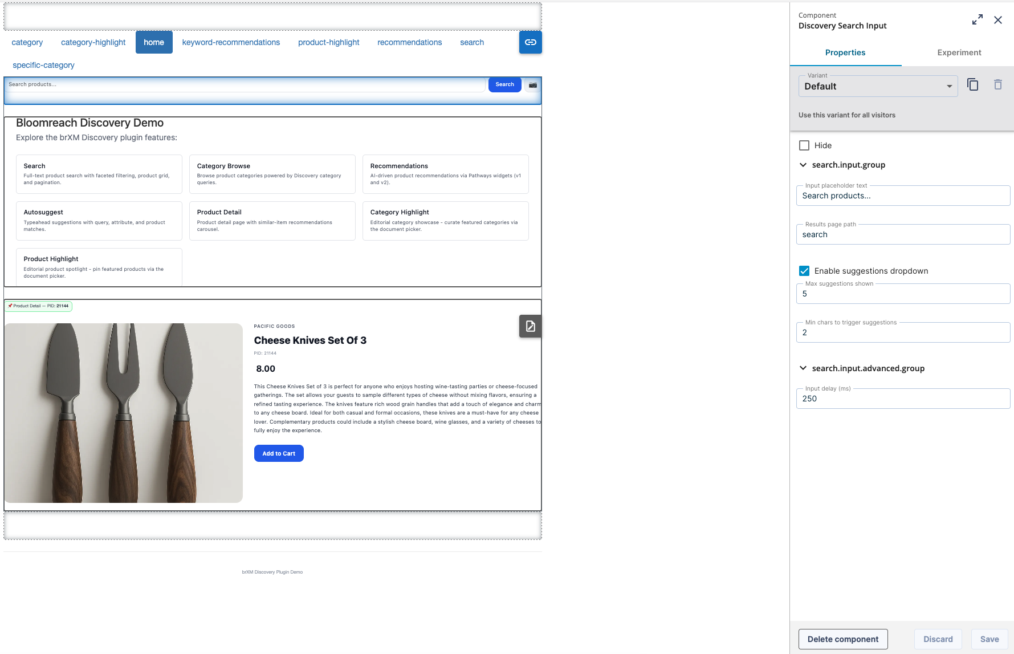
Task: Click 'Use this variant for all visitors' text
Action: pos(846,115)
